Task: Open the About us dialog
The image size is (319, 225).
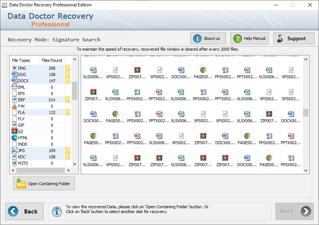Action: click(x=208, y=38)
